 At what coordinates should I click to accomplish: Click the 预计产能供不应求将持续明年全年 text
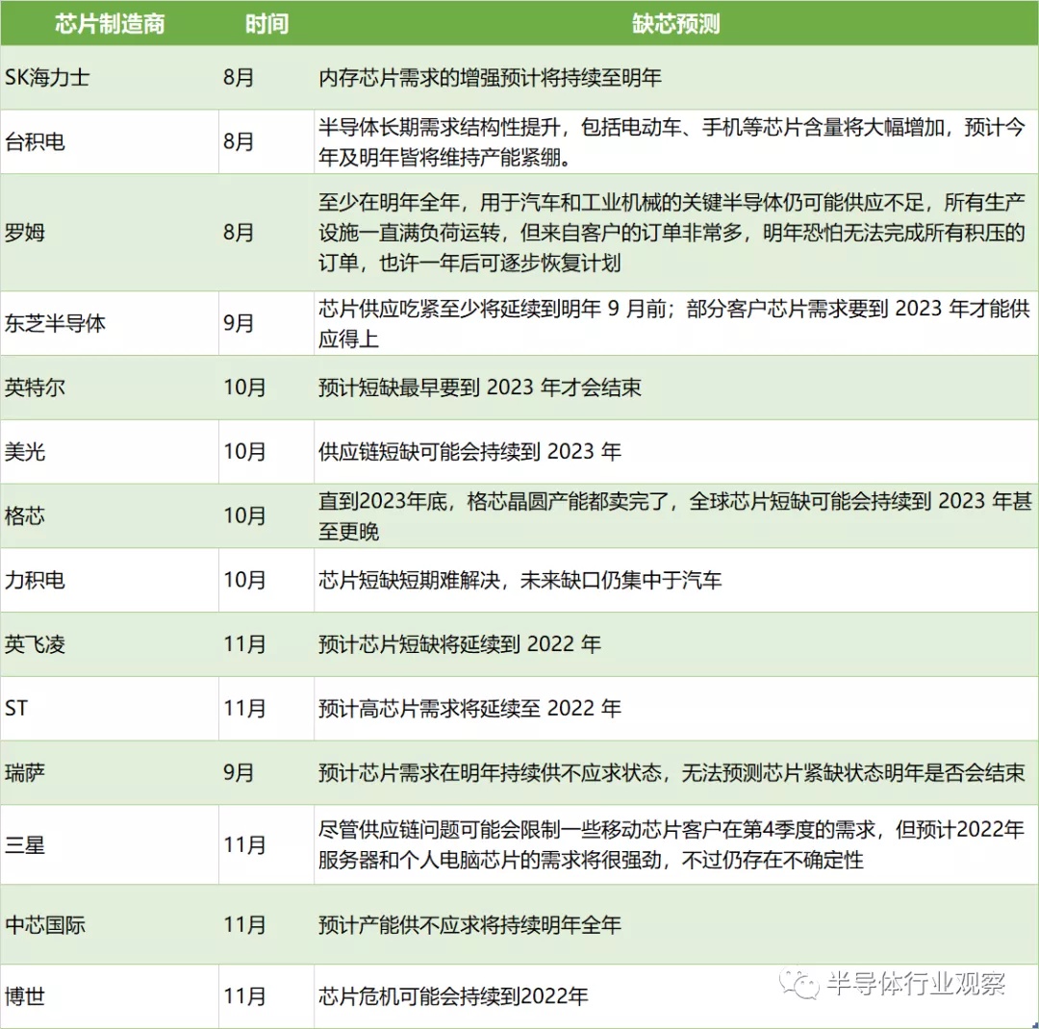pos(469,924)
